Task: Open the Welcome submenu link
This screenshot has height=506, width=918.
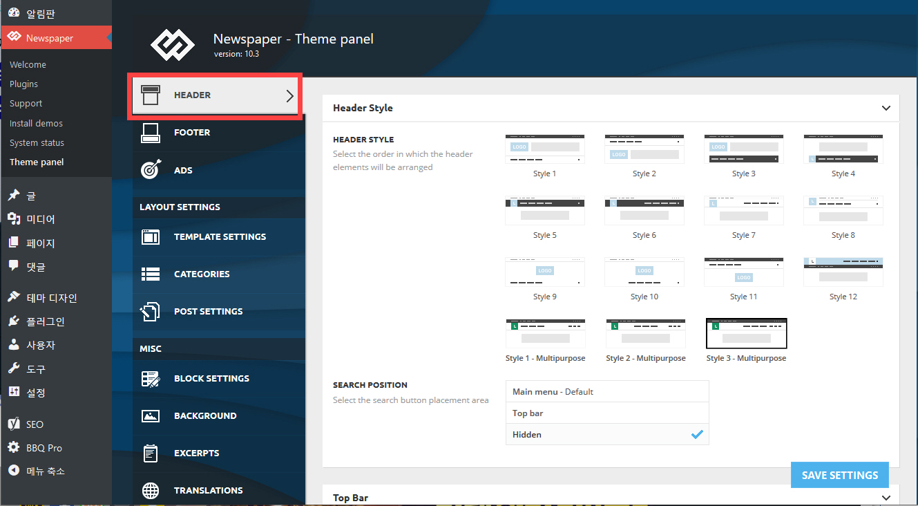Action: [x=28, y=64]
